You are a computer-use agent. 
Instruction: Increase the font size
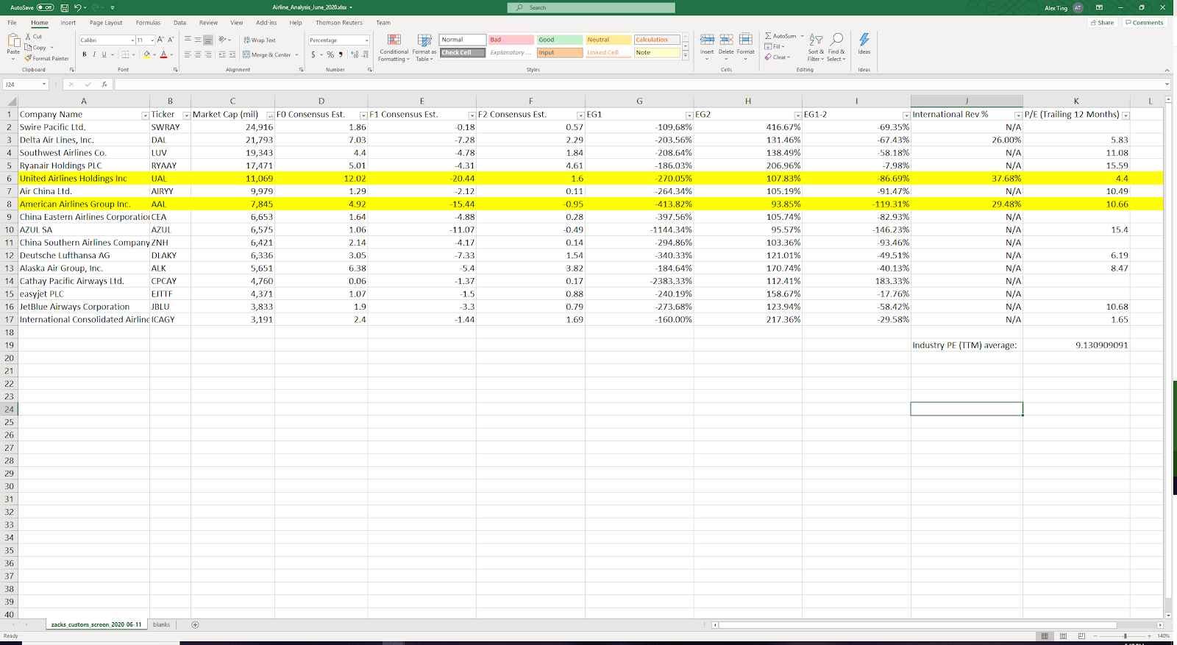[x=160, y=40]
